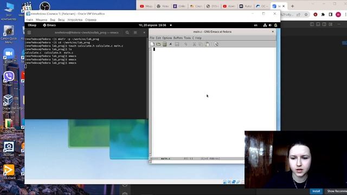Viewport: 347px width, 195px height.
Task: Click the terminal new tab icon
Action: coord(29,32)
